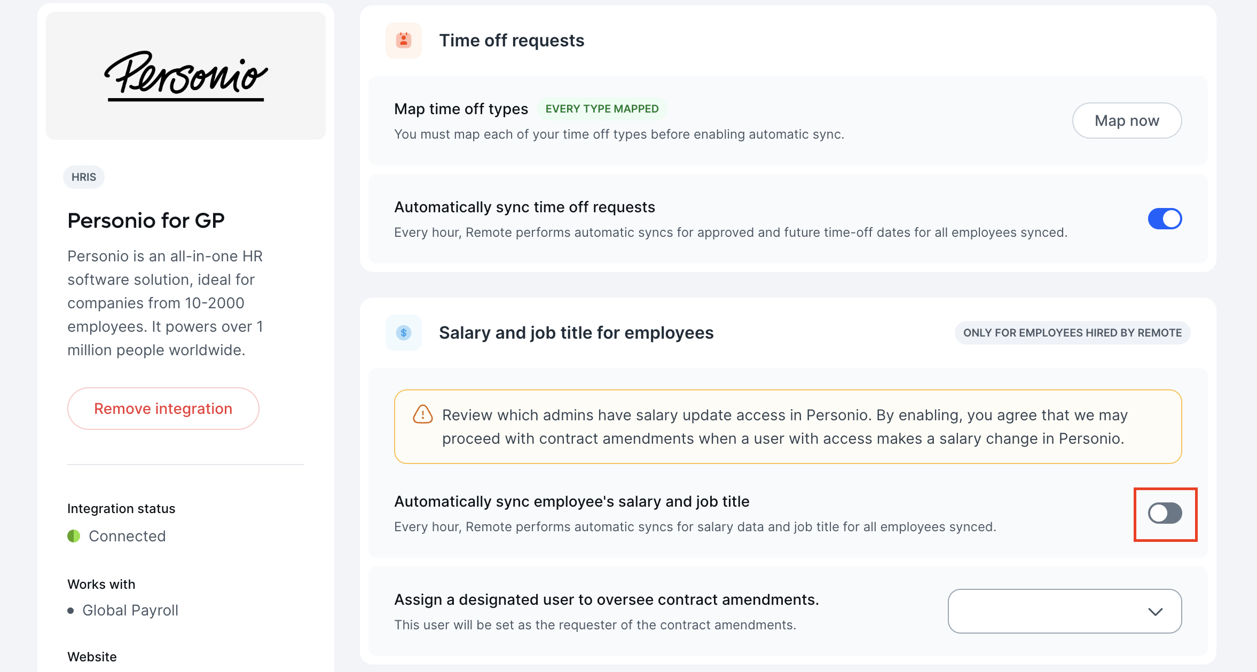Enable automatic salary and job title sync
1257x672 pixels.
(1165, 513)
